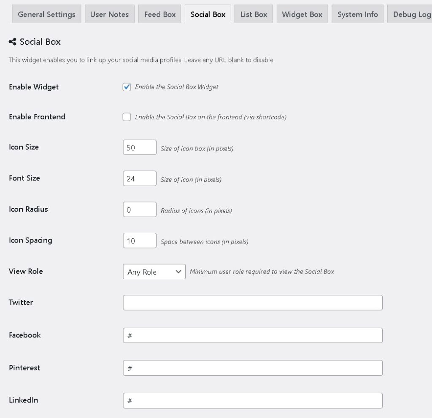Click the Pinterest URL text field
The image size is (432, 418).
click(x=252, y=368)
